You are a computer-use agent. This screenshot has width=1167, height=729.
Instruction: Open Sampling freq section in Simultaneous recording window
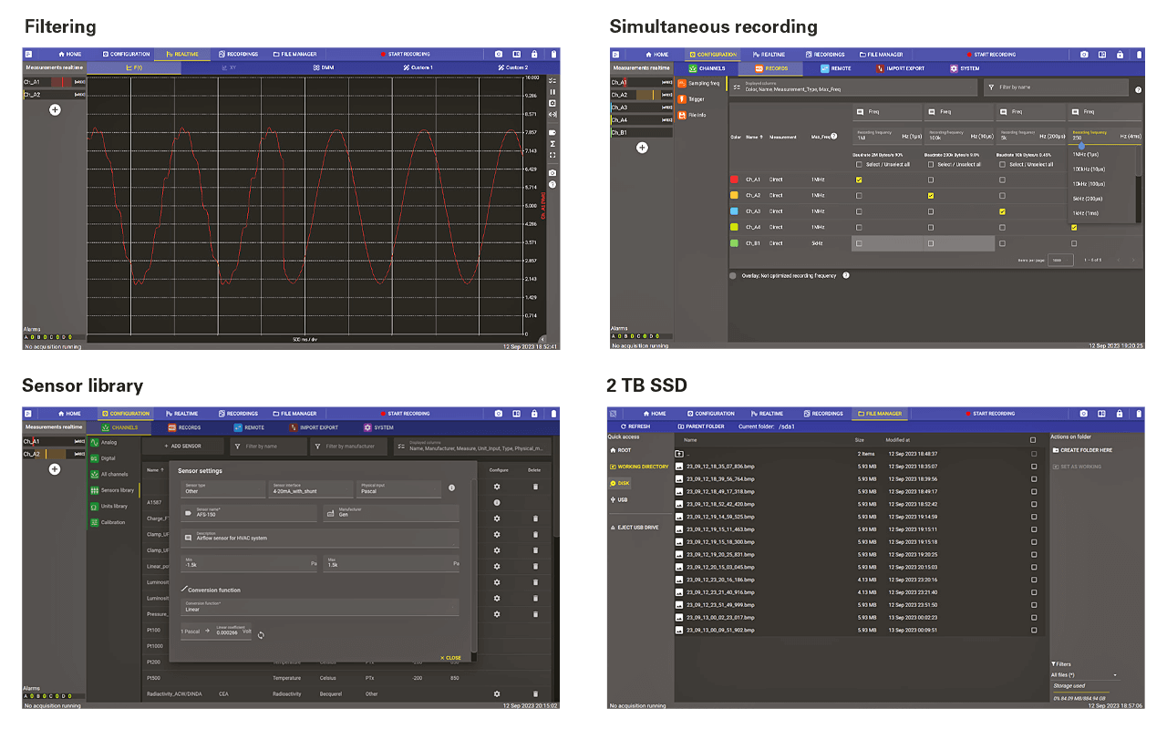[699, 83]
